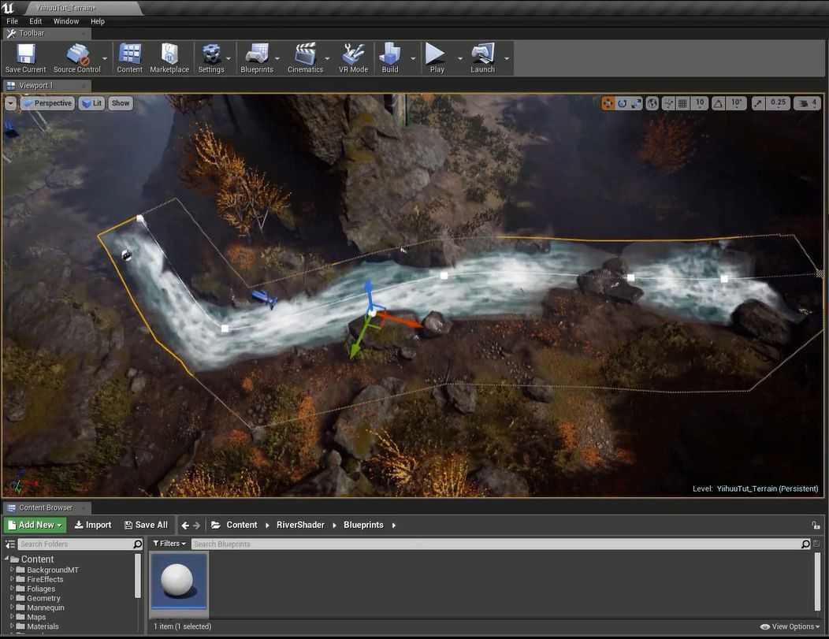Select the YiihuuTut_Terrain level tab
829x639 pixels.
click(x=84, y=8)
